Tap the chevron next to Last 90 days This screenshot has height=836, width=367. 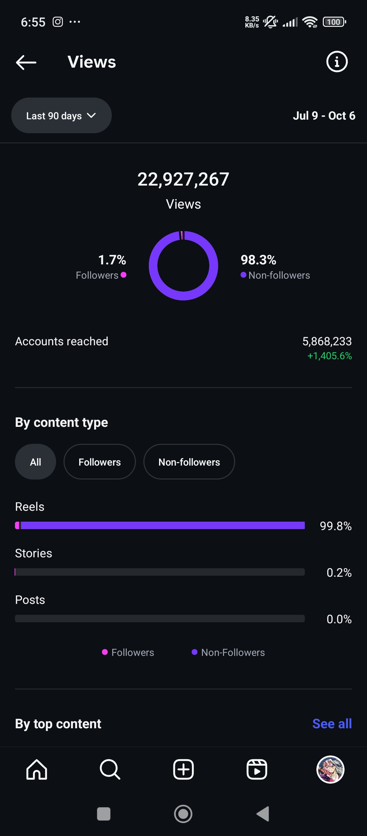(x=91, y=116)
